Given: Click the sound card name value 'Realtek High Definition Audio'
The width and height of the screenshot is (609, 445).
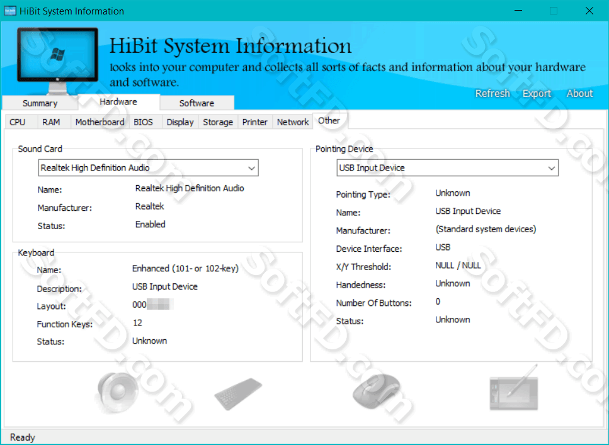Looking at the screenshot, I should [x=190, y=188].
